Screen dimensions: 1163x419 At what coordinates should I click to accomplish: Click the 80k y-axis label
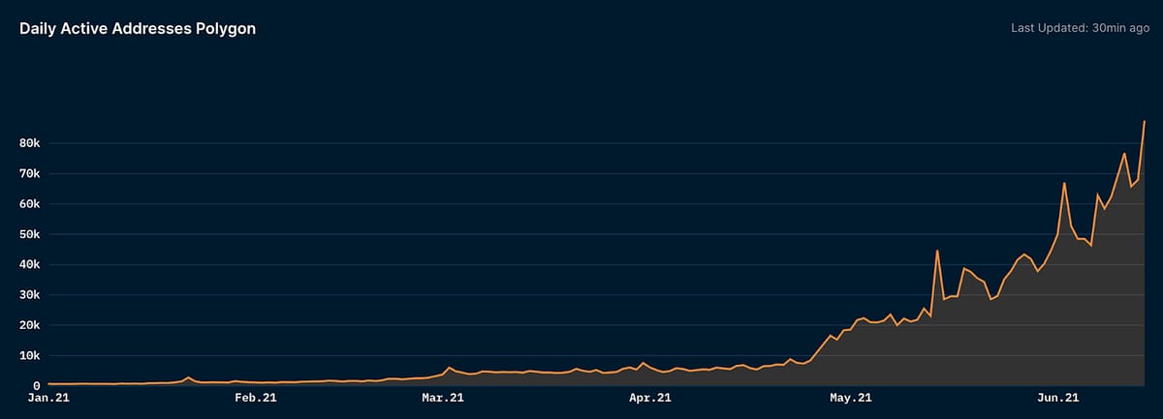click(30, 143)
